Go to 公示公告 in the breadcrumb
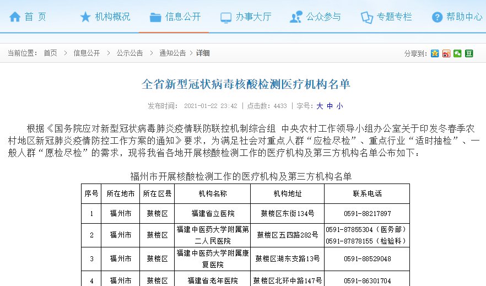Image resolution: width=486 pixels, height=286 pixels. click(129, 53)
